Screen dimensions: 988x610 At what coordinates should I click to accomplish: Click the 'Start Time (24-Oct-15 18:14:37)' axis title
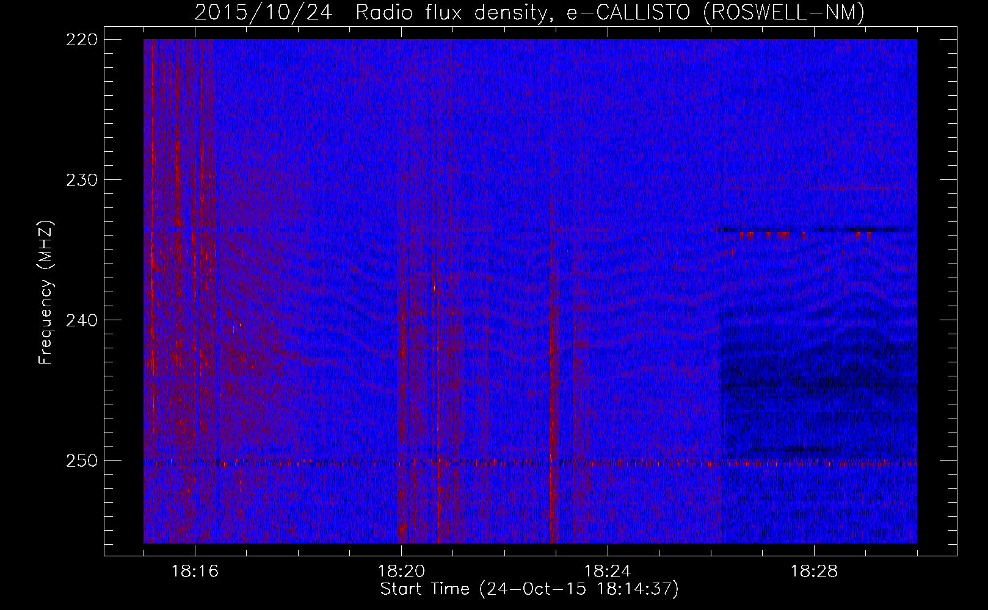pos(529,589)
